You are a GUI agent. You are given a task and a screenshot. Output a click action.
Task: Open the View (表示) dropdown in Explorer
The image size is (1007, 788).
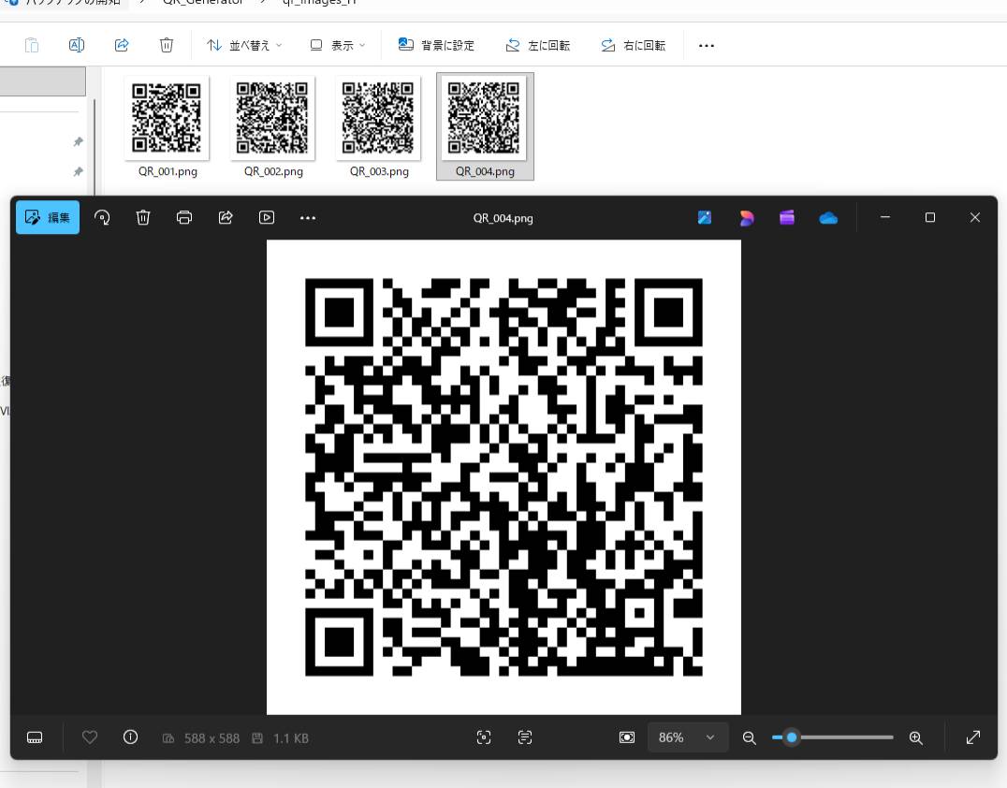coord(338,45)
